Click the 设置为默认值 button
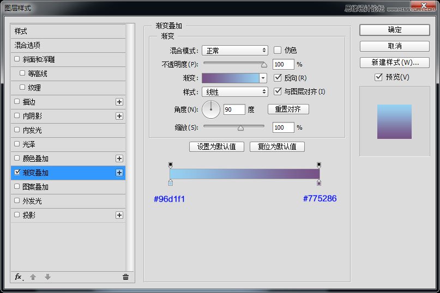The height and width of the screenshot is (293, 440). pyautogui.click(x=216, y=146)
